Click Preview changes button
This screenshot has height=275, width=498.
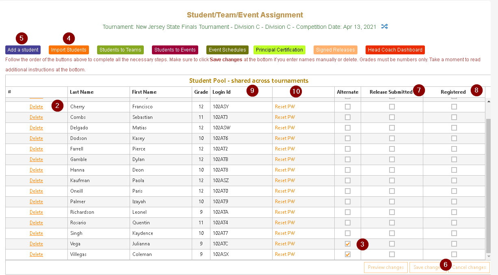[385, 267]
